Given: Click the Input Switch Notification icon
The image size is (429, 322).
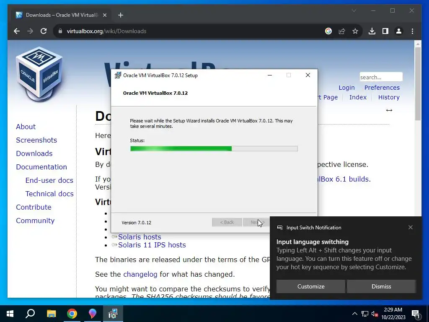Looking at the screenshot, I should 279,228.
